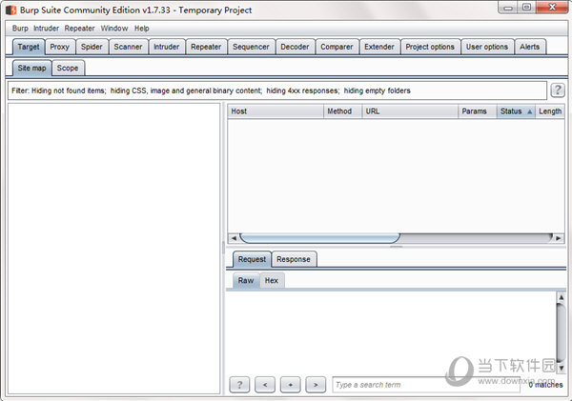Toggle Status column sort order
The width and height of the screenshot is (572, 401).
coord(516,111)
